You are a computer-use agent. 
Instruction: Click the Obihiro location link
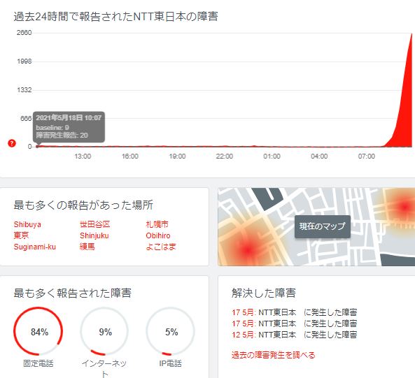(158, 235)
